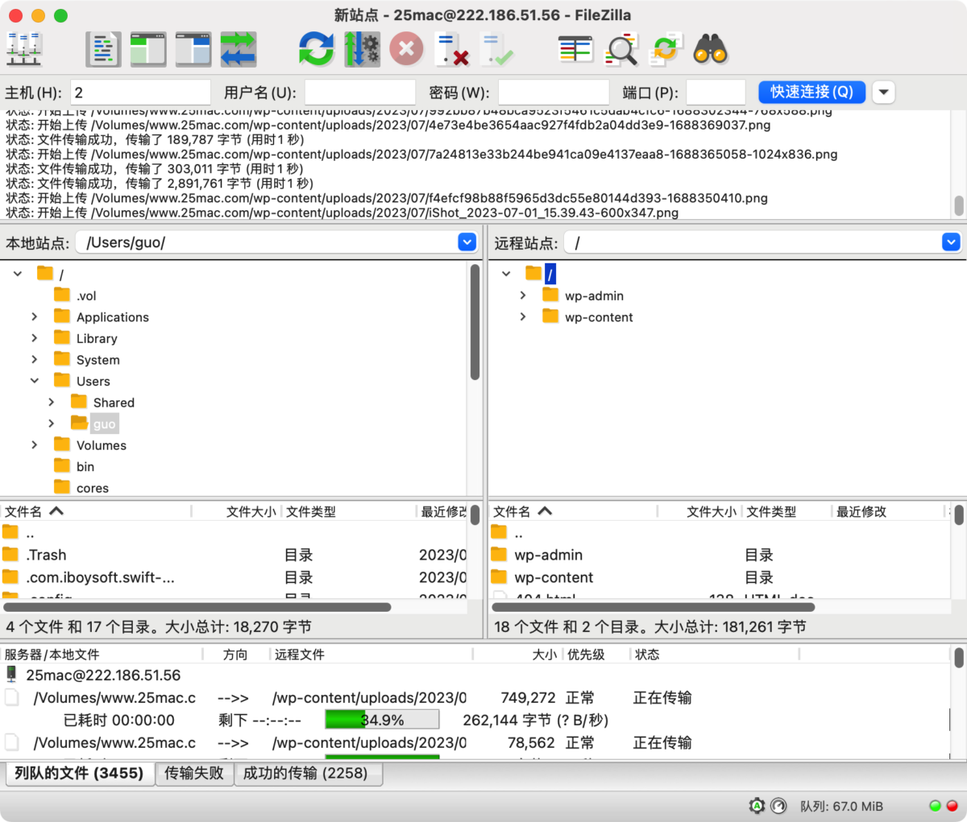Toggle local directory tree display
The image size is (967, 822).
(148, 50)
